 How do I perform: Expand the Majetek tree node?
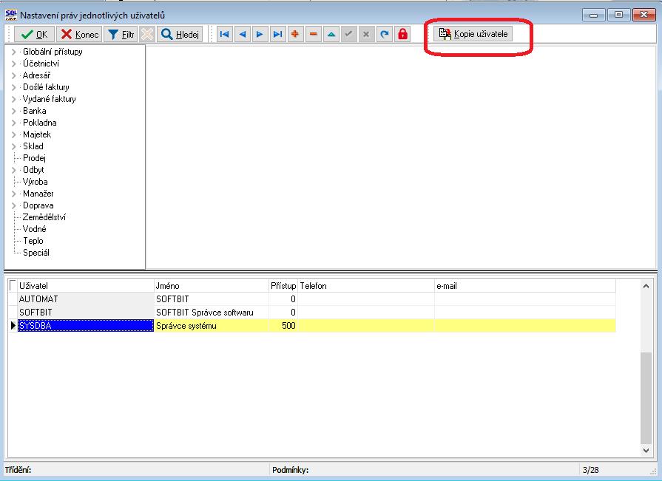[13, 134]
